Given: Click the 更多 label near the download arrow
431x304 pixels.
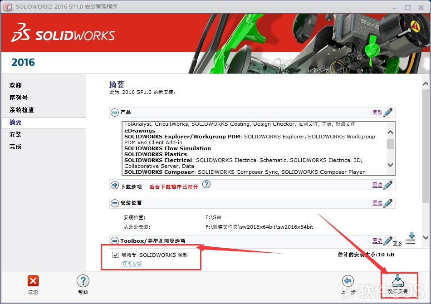Looking at the screenshot, I should [x=398, y=244].
